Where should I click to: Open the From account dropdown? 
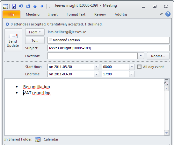point(35,32)
